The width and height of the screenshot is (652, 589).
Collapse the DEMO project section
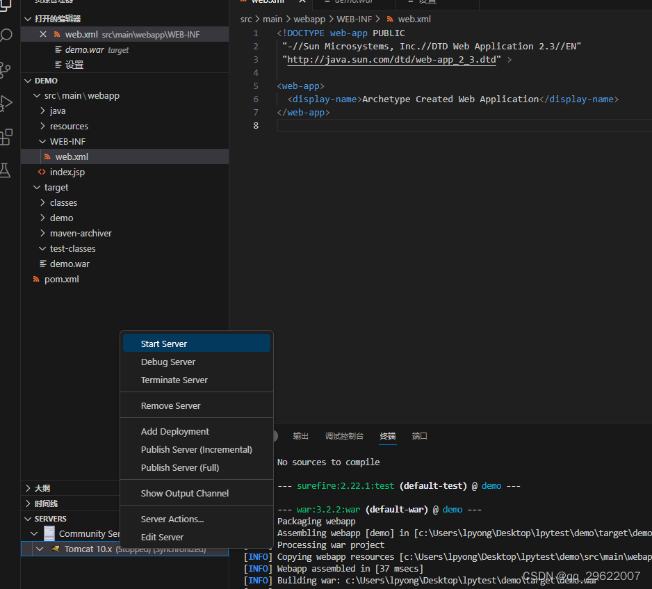(28, 81)
